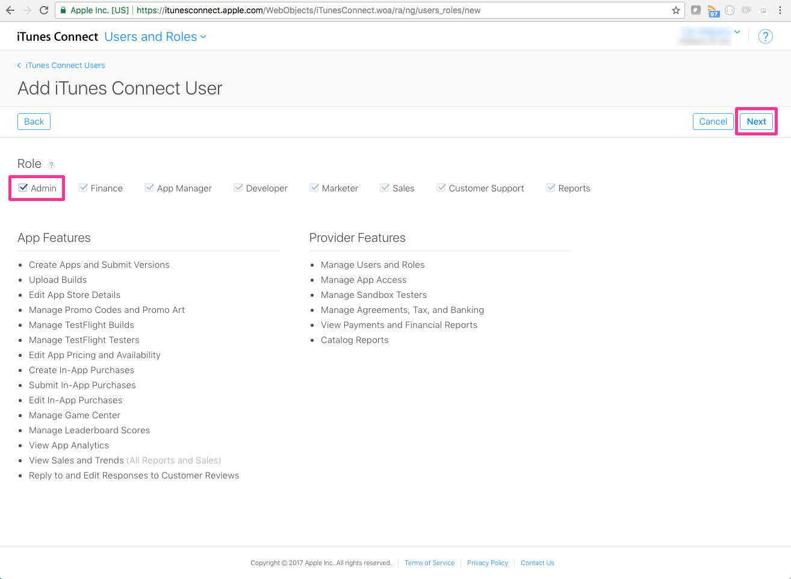The height and width of the screenshot is (579, 791).
Task: Click the 'App Features' heading
Action: click(54, 238)
